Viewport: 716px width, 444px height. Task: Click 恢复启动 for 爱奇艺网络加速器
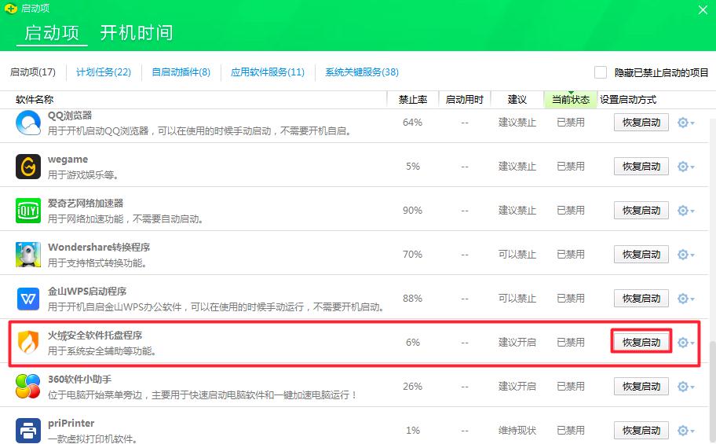coord(641,211)
